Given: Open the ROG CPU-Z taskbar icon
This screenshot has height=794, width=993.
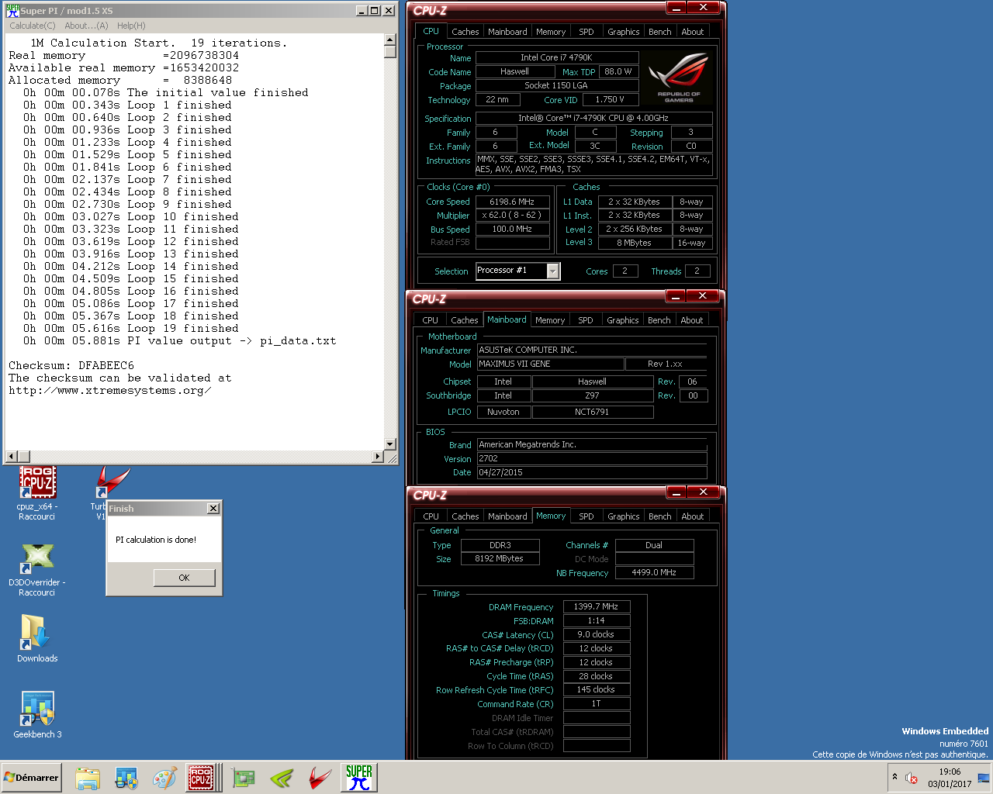Looking at the screenshot, I should [x=201, y=778].
